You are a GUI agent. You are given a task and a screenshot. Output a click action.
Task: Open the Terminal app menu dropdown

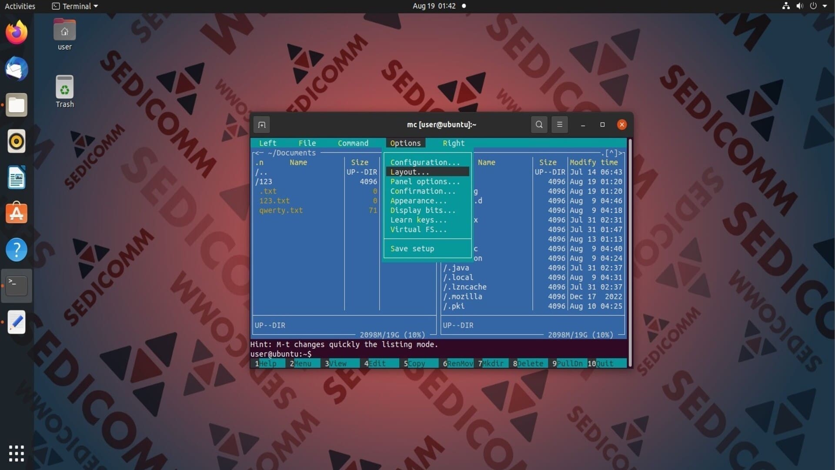pos(75,6)
